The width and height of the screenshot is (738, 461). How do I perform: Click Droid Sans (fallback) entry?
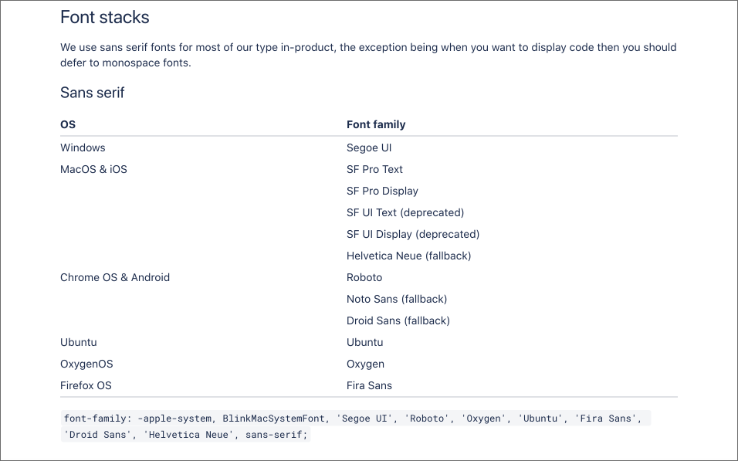tap(398, 321)
